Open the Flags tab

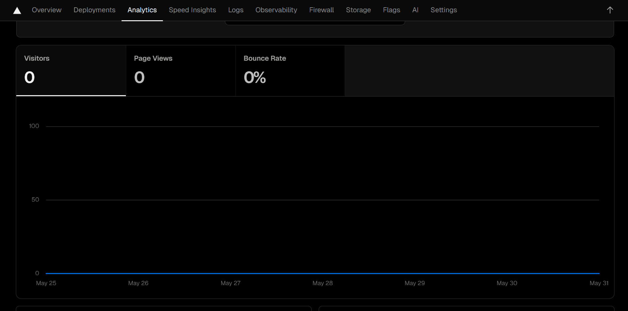[391, 10]
